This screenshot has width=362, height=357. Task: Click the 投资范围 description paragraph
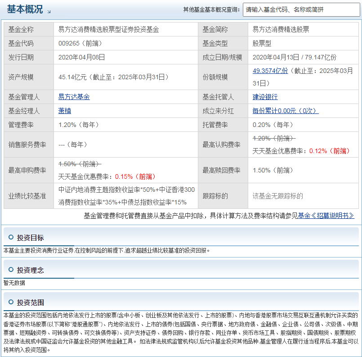click(181, 333)
